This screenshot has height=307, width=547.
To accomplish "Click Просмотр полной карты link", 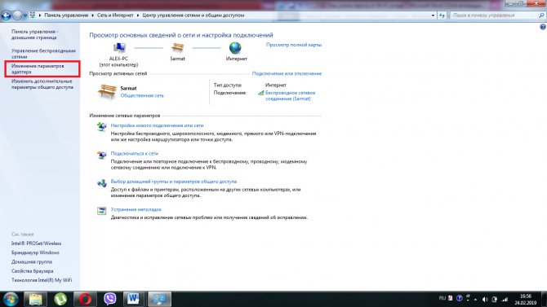I will tap(294, 45).
